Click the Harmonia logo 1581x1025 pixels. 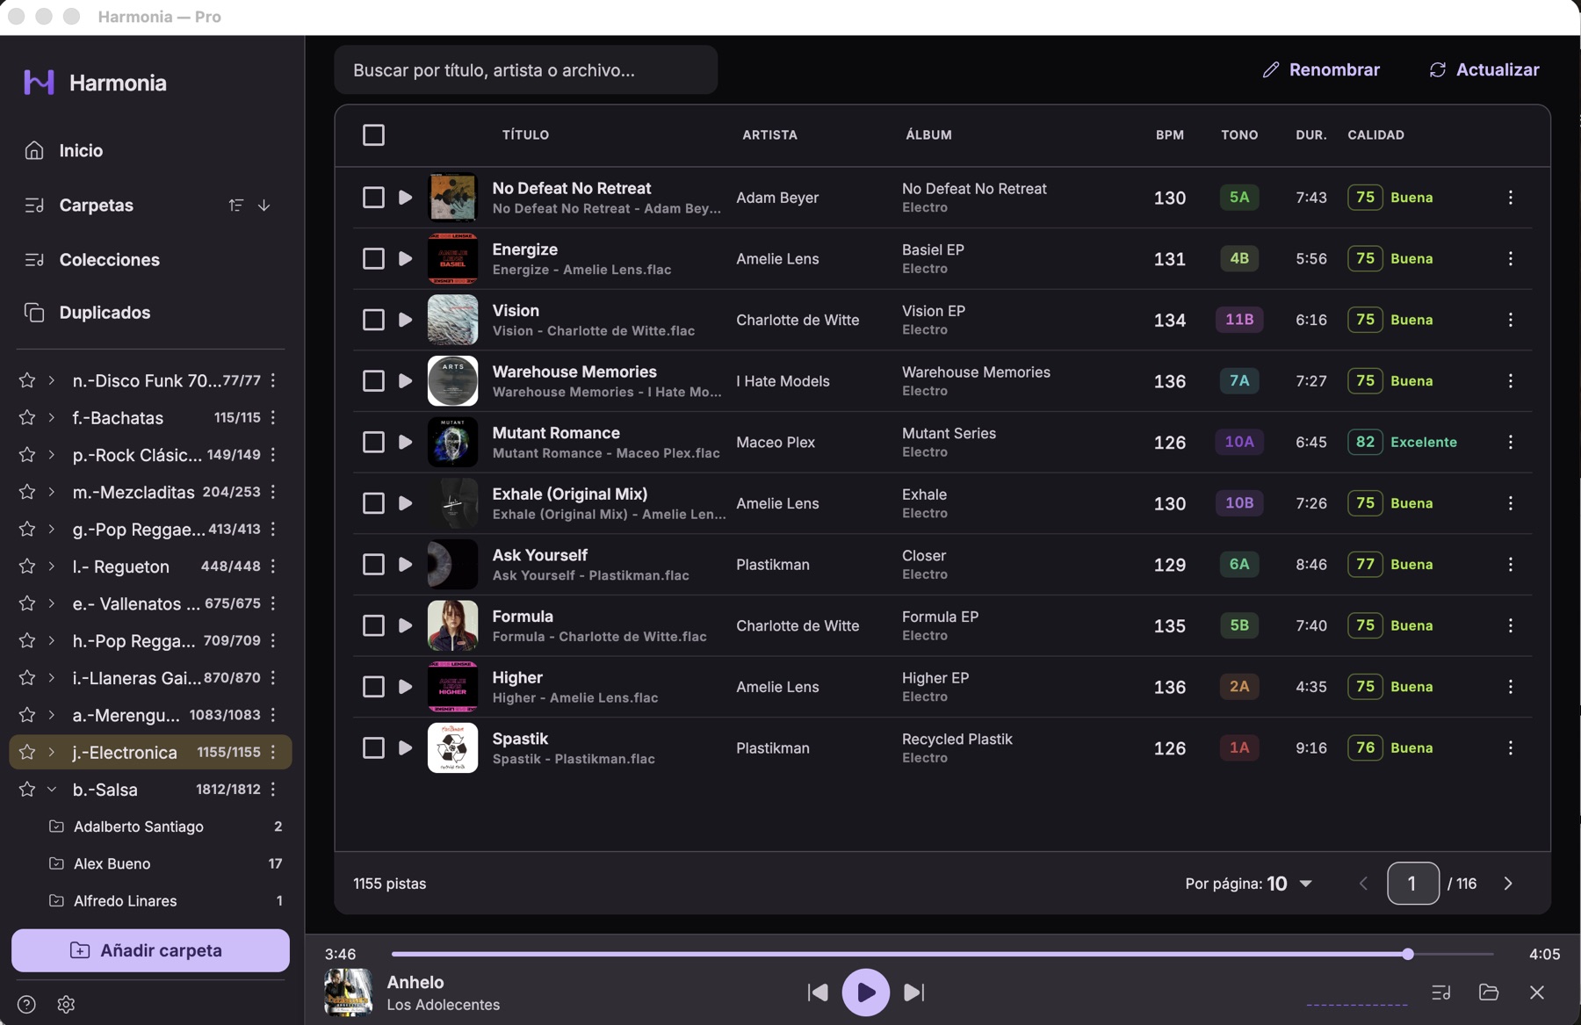pyautogui.click(x=39, y=83)
